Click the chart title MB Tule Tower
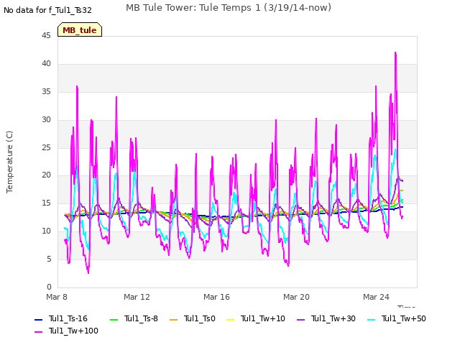 229,8
